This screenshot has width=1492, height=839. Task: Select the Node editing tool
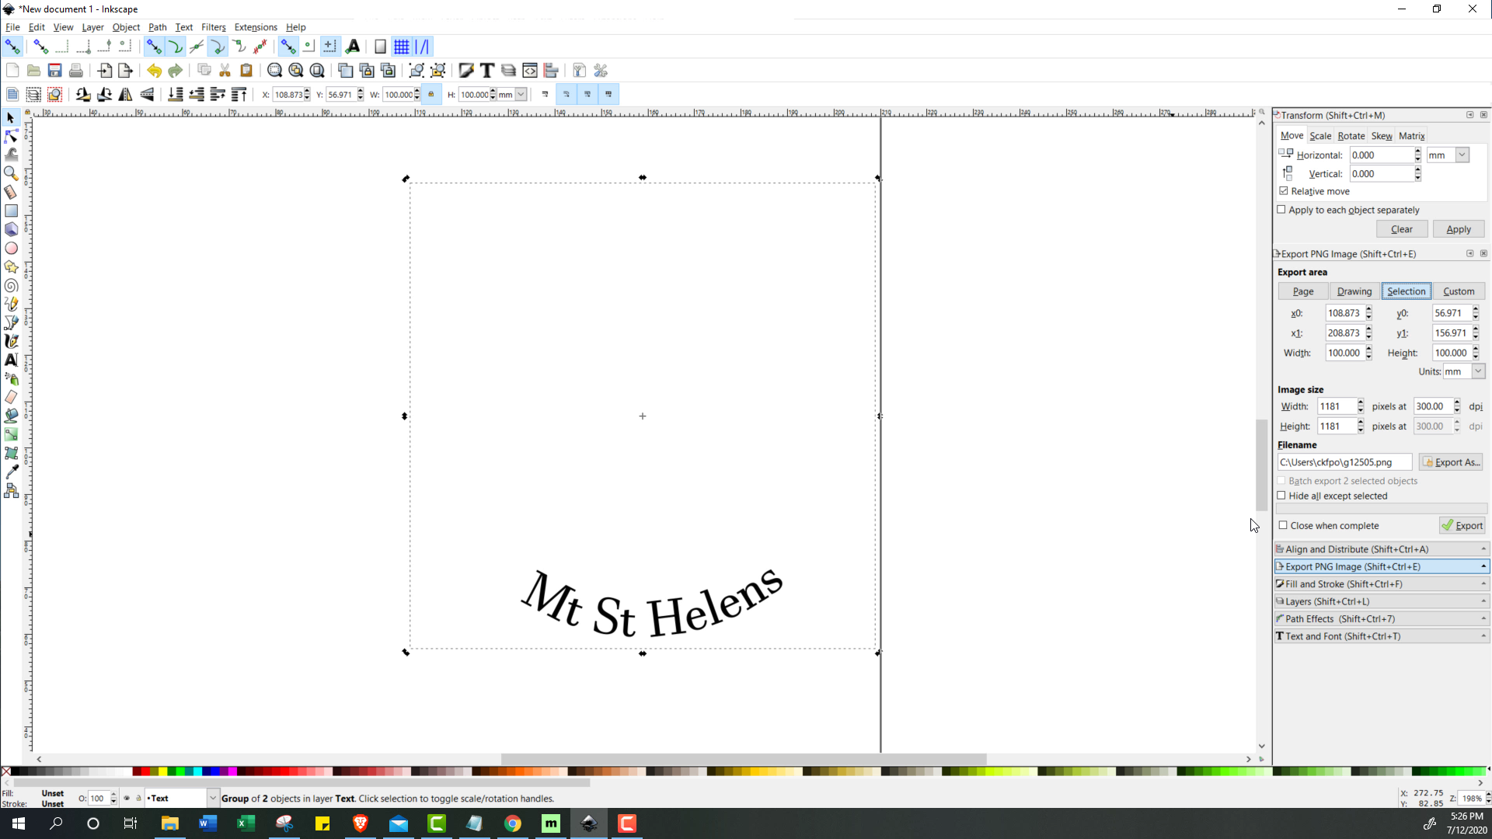12,136
